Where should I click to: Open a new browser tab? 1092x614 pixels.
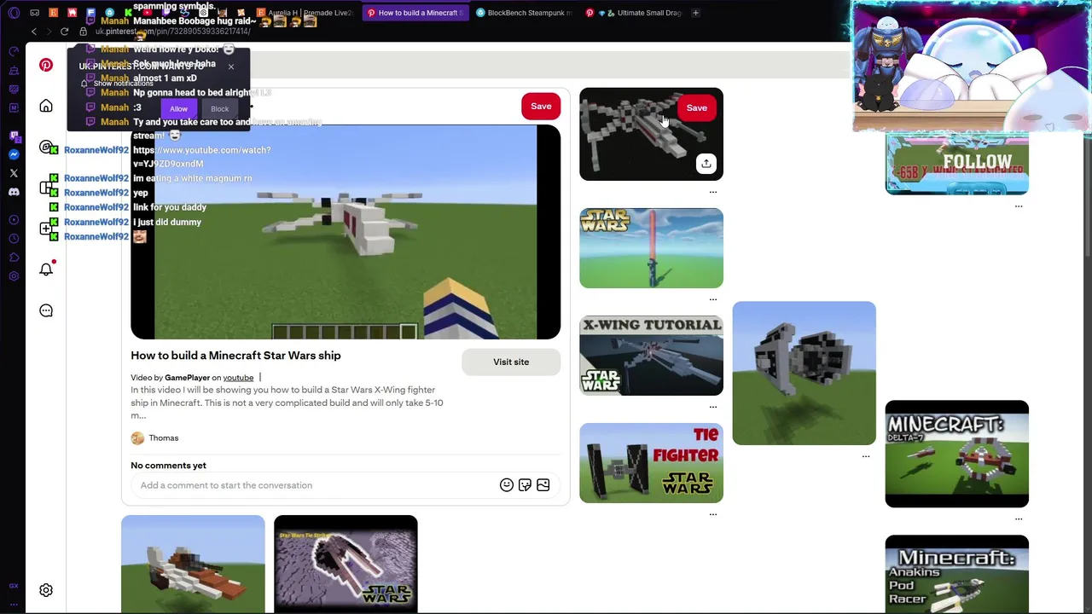tap(695, 13)
